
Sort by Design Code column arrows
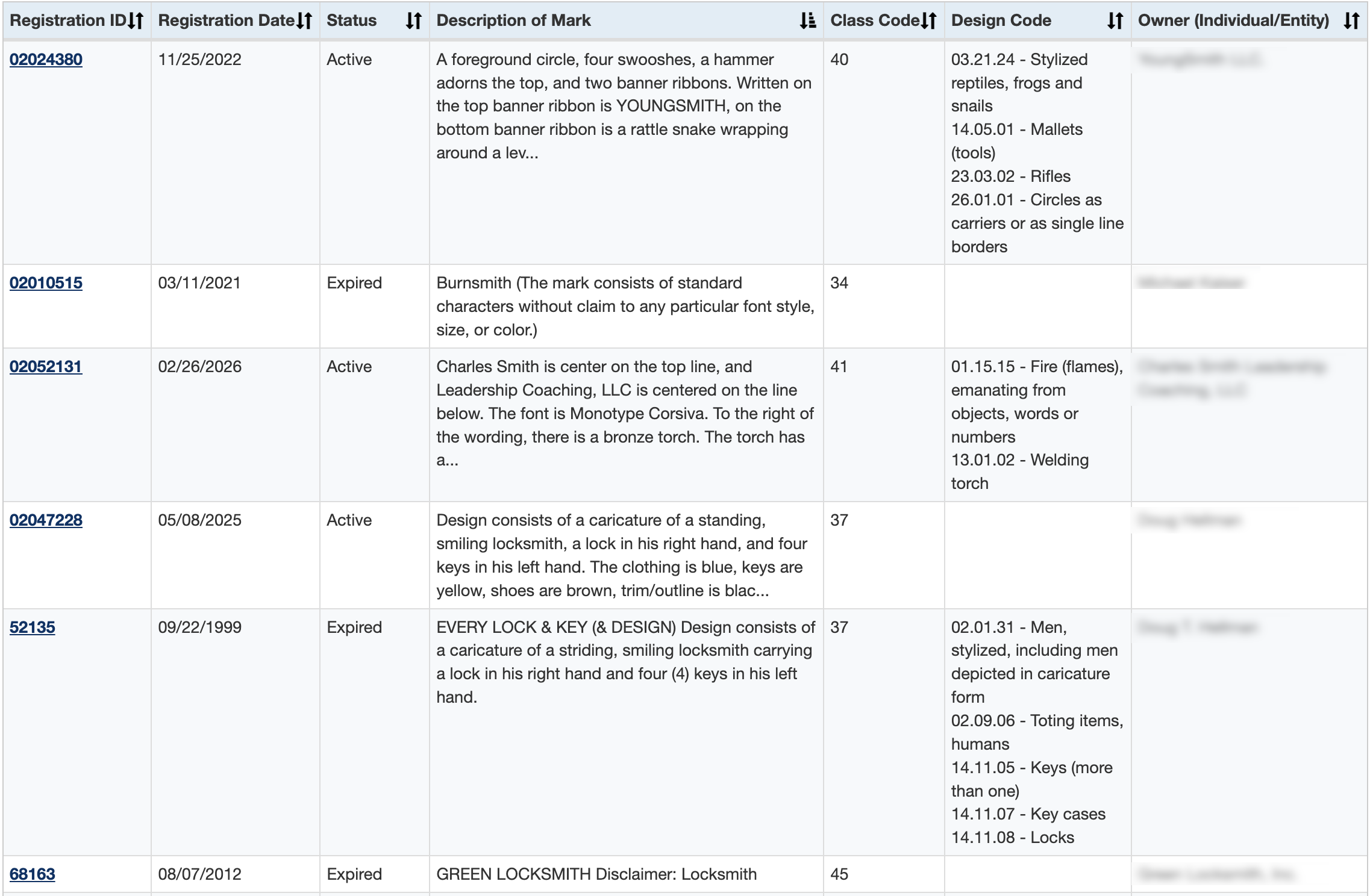coord(1115,20)
